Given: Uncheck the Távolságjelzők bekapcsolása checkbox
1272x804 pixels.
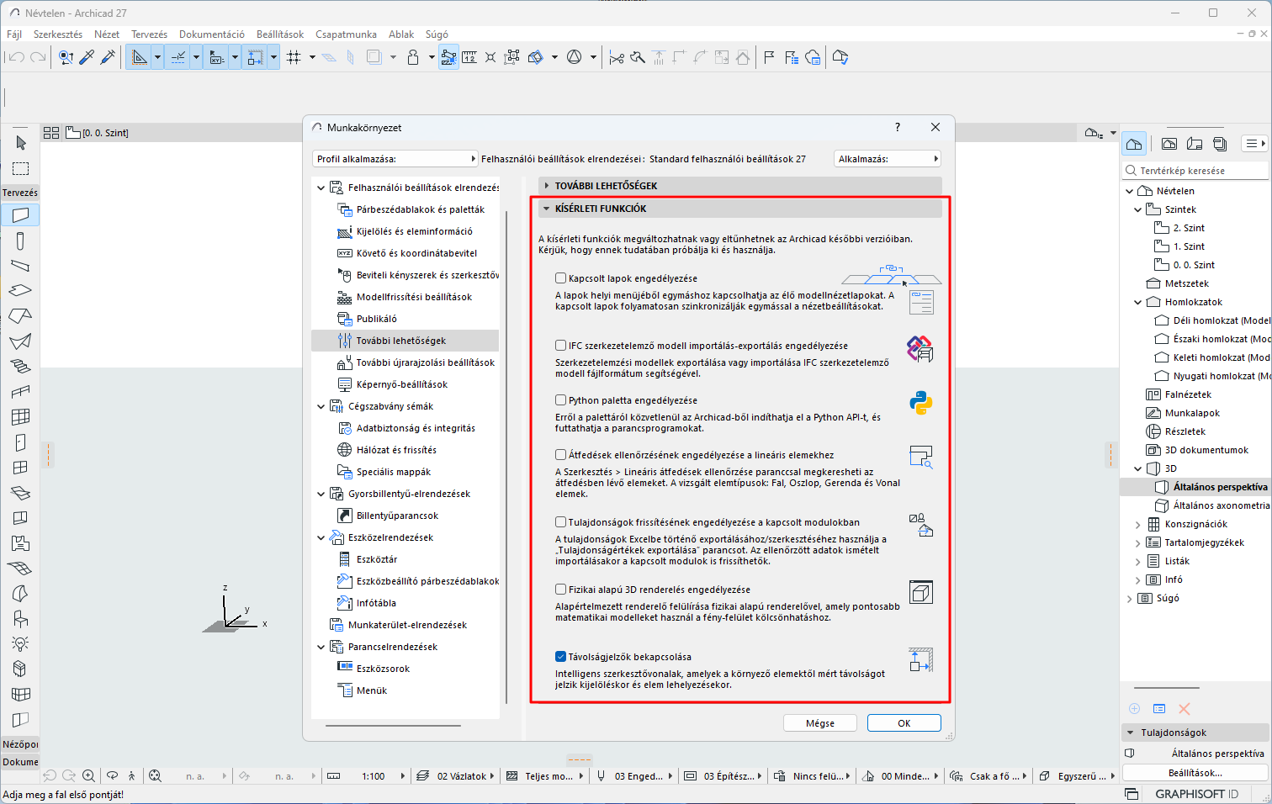Looking at the screenshot, I should point(560,656).
